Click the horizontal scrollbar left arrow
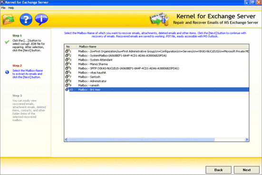 coord(66,139)
